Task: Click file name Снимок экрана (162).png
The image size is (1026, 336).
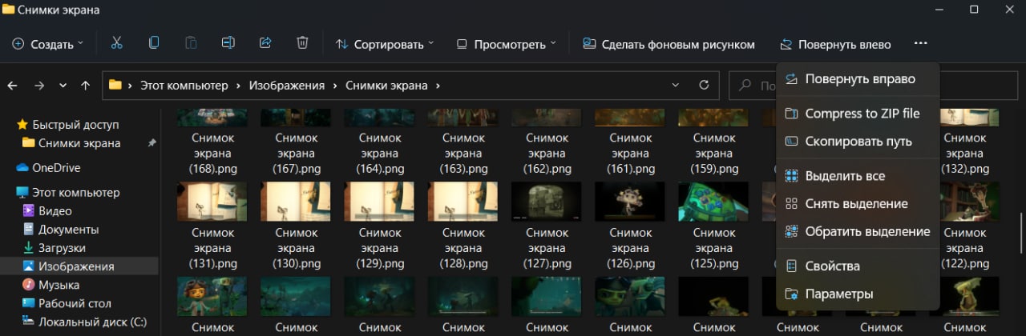Action: 547,154
